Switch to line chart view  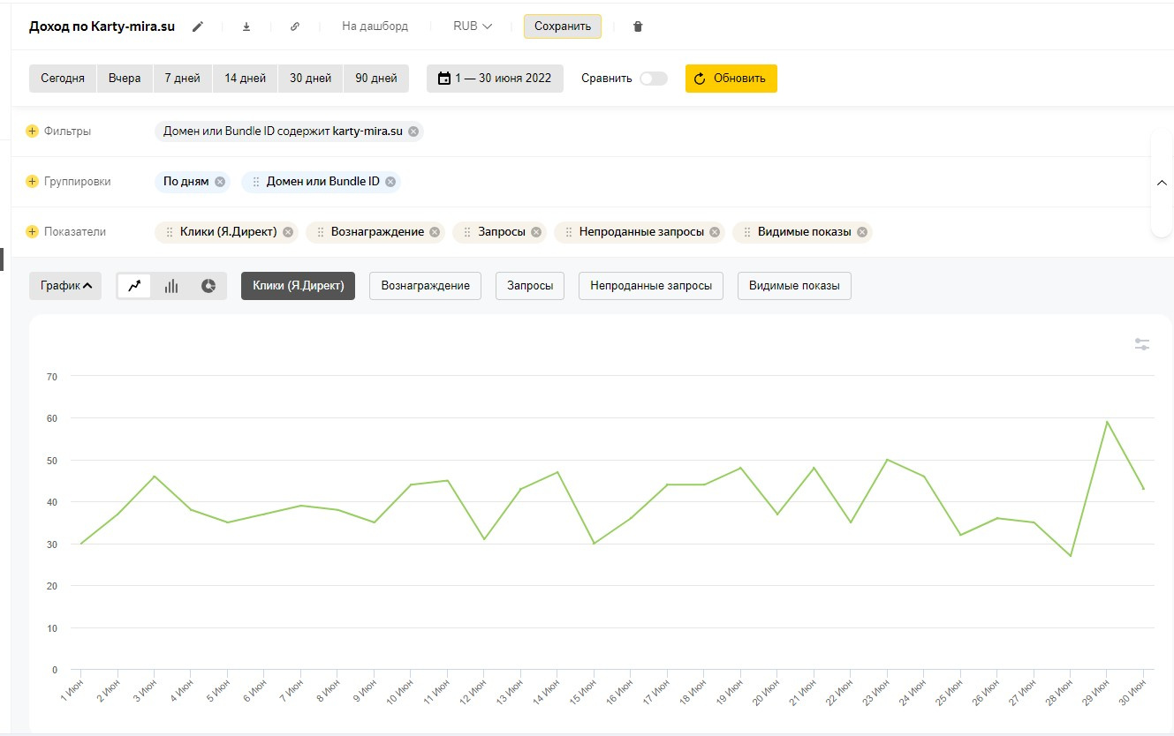click(x=134, y=286)
